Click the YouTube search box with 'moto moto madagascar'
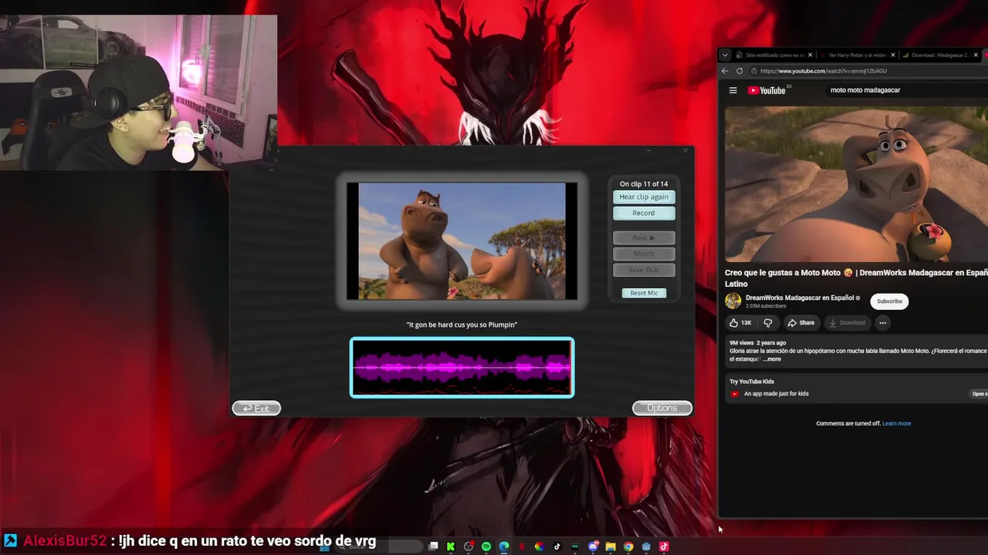988x555 pixels. pyautogui.click(x=907, y=90)
